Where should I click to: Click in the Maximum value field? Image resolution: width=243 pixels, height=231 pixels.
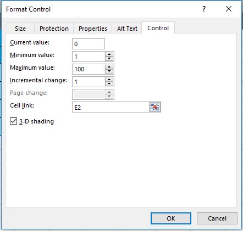(x=89, y=69)
